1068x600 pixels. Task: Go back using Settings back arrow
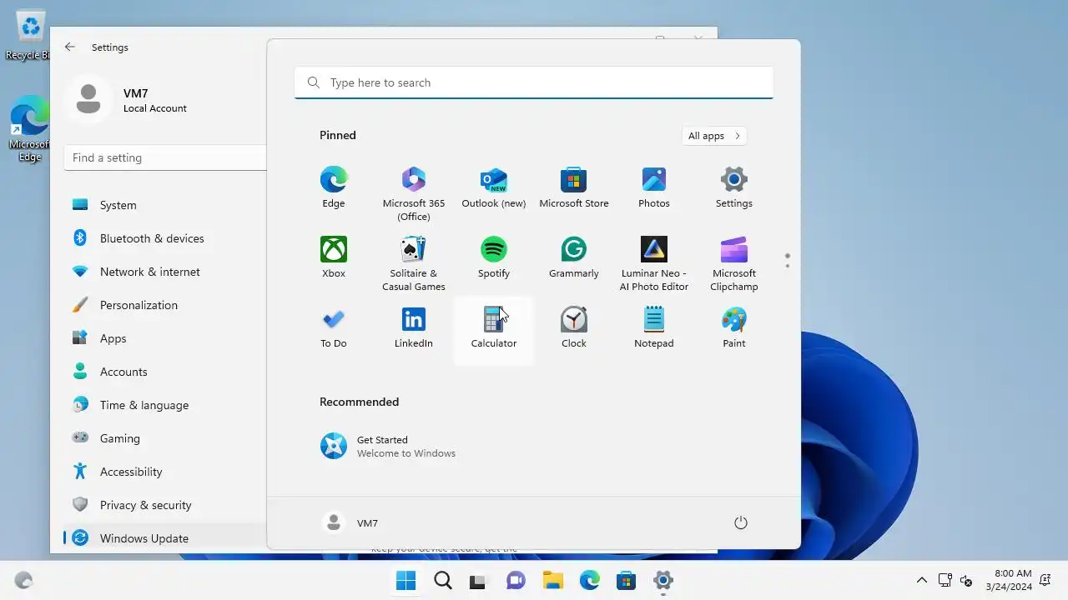70,47
